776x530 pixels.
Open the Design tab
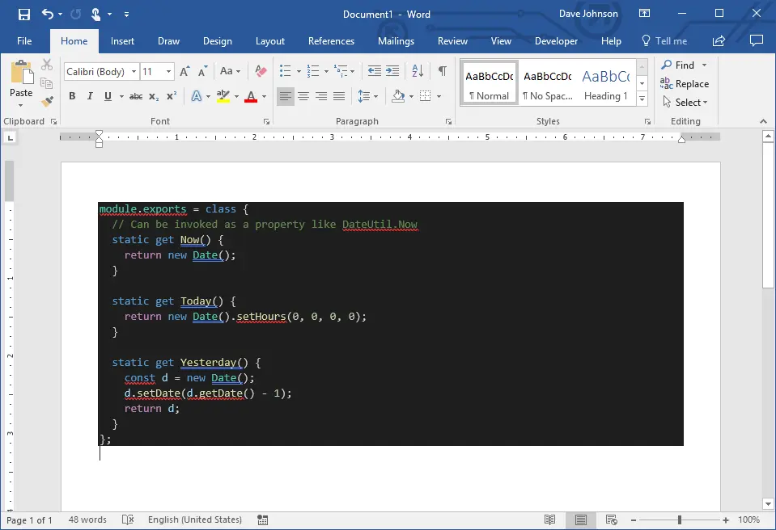click(217, 41)
